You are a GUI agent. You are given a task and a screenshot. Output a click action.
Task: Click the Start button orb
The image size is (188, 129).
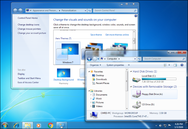tap(5, 125)
